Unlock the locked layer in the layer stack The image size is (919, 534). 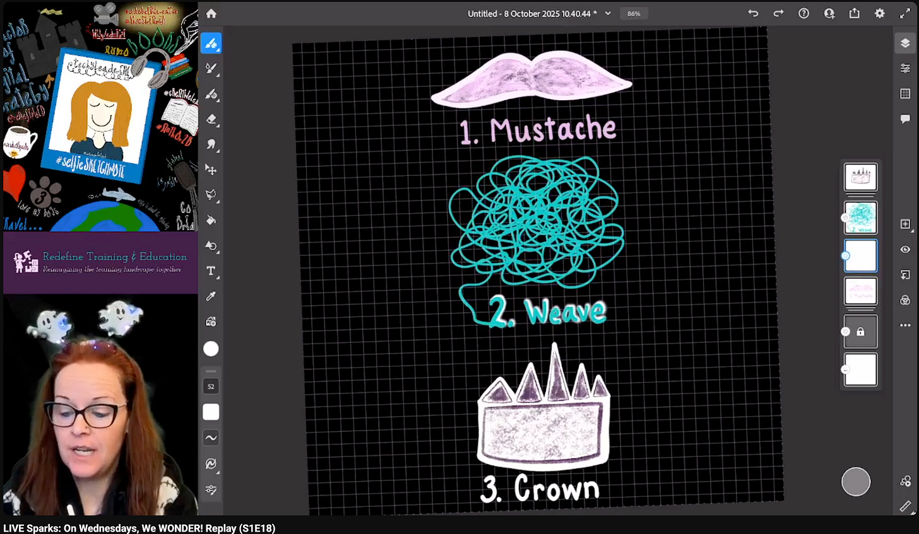861,332
